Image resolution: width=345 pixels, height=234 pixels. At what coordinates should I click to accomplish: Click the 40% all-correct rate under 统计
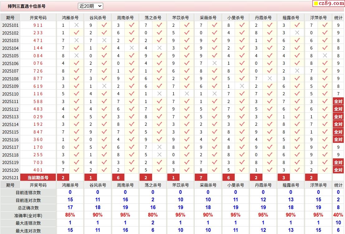(338, 215)
